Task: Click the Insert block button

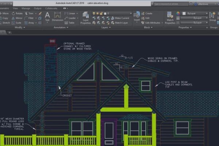Action: tap(137, 15)
